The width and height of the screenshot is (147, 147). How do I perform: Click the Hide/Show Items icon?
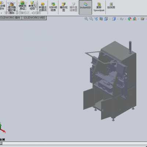point(122,19)
